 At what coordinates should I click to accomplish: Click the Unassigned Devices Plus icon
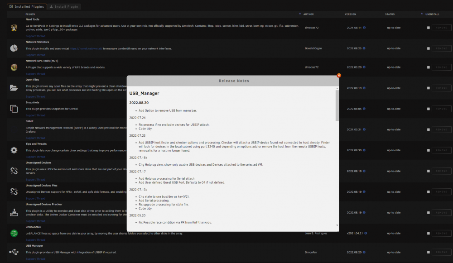(14, 191)
